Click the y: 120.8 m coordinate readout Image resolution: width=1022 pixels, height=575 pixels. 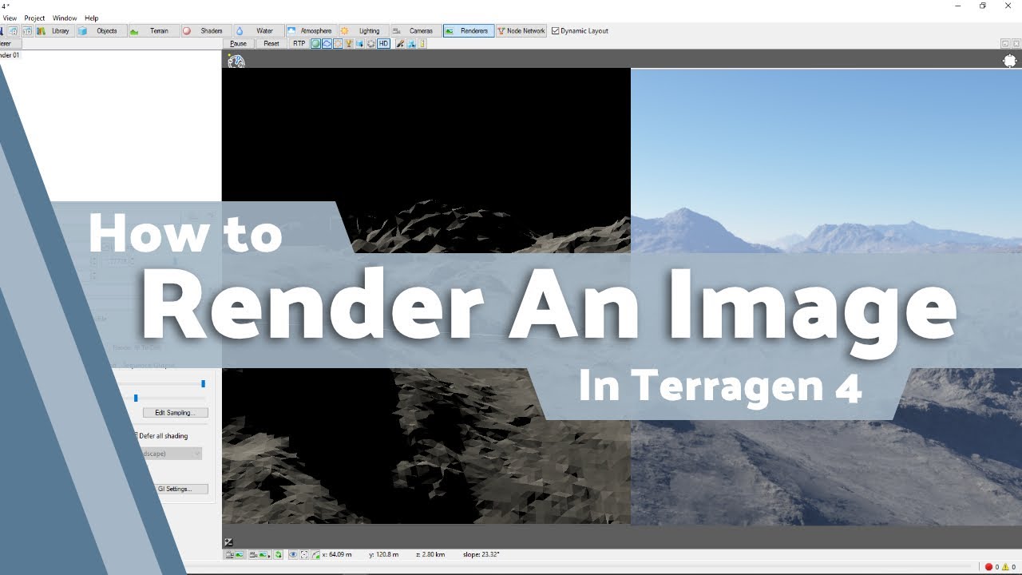click(385, 554)
